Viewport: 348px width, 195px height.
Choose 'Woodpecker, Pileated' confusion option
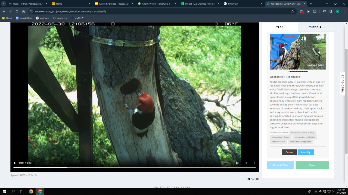tap(281, 137)
